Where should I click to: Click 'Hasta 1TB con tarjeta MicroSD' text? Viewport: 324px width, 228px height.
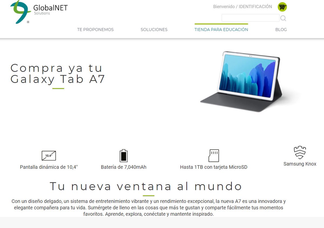coord(214,167)
